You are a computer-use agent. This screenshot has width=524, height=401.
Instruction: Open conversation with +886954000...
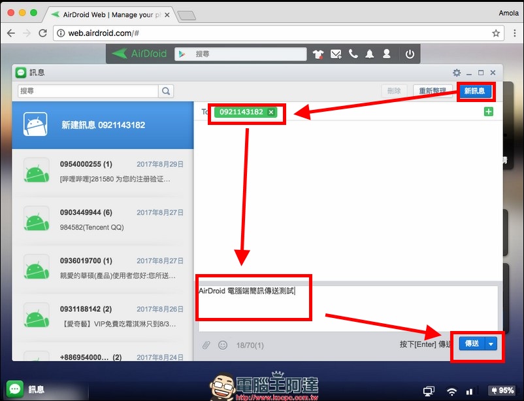click(x=103, y=352)
